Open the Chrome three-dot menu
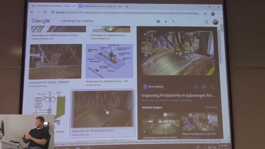This screenshot has height=149, width=265. pyautogui.click(x=219, y=14)
